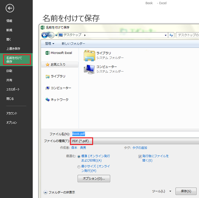Open the 新規 backstage page

(x=9, y=30)
